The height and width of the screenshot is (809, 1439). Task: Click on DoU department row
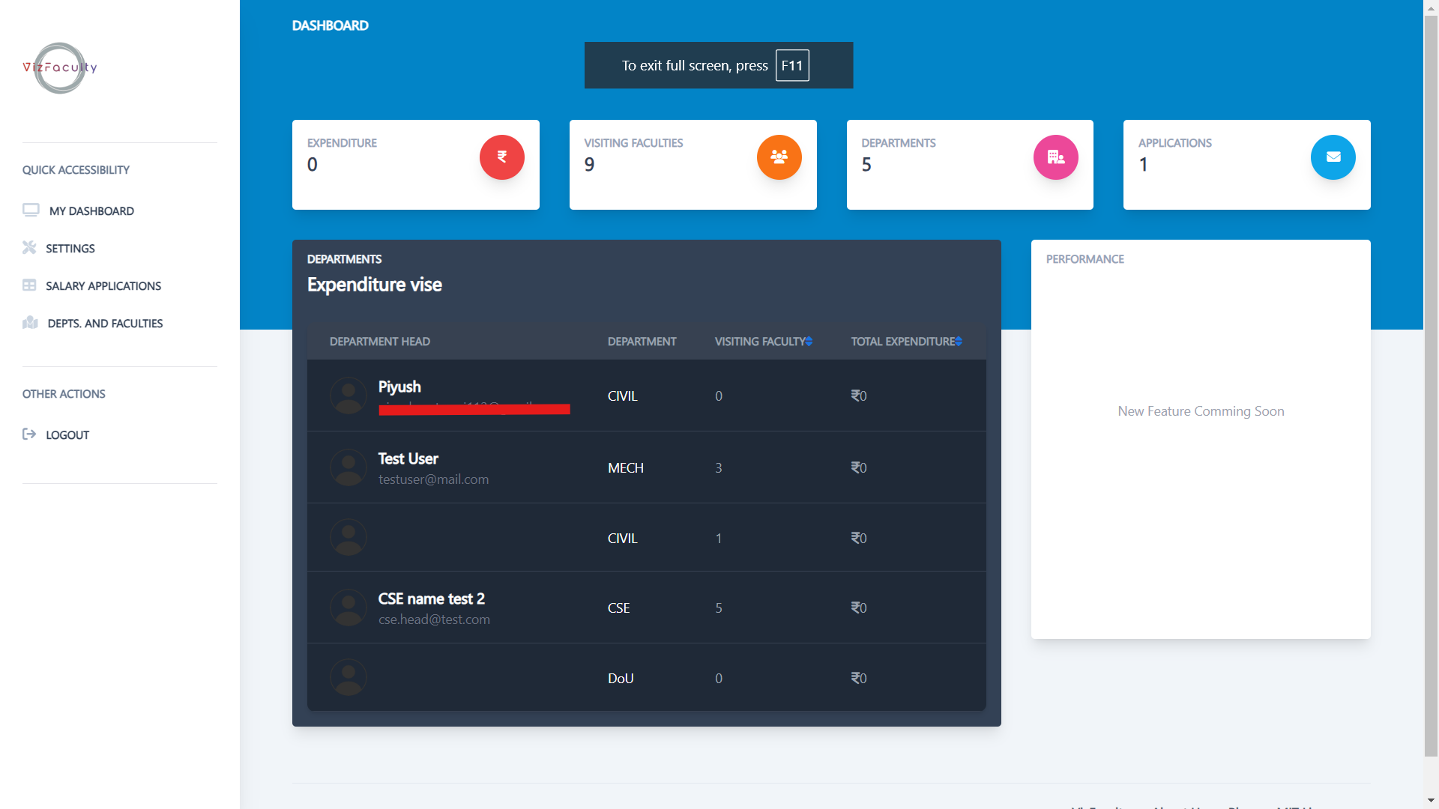pyautogui.click(x=648, y=676)
